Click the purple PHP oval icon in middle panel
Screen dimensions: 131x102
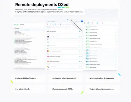(48, 46)
